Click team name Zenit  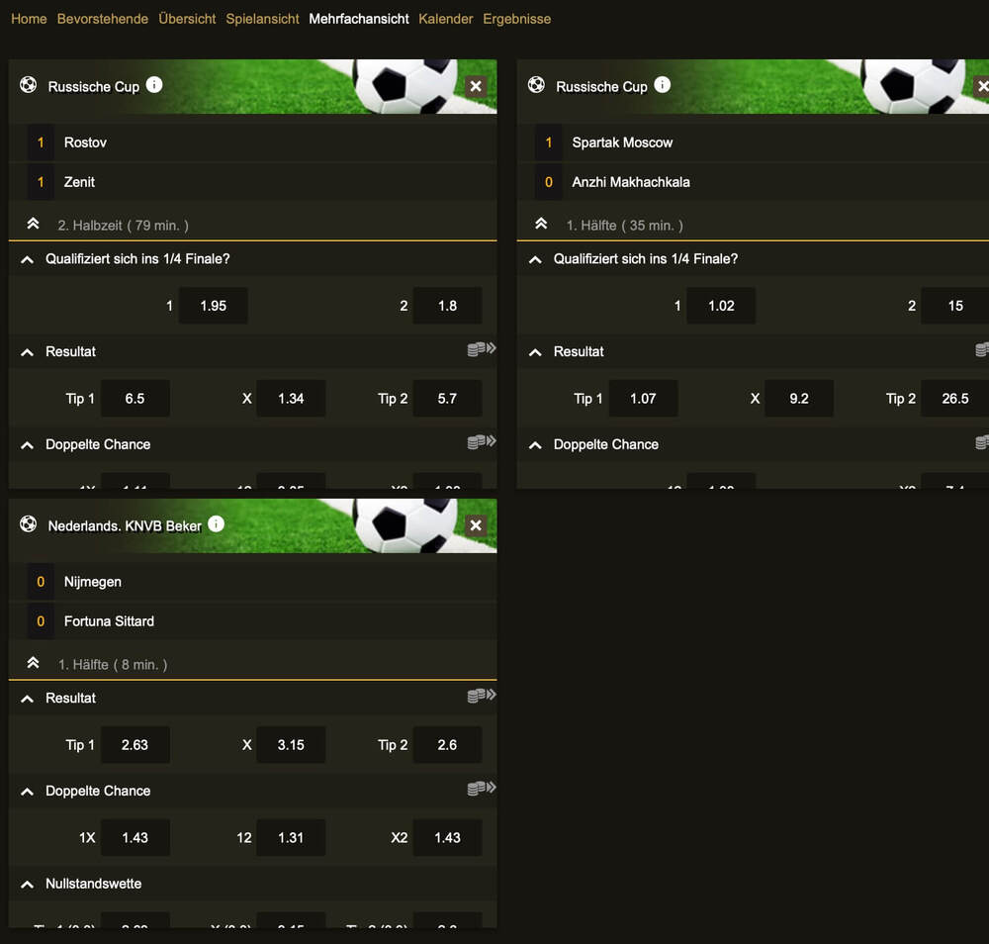[79, 182]
